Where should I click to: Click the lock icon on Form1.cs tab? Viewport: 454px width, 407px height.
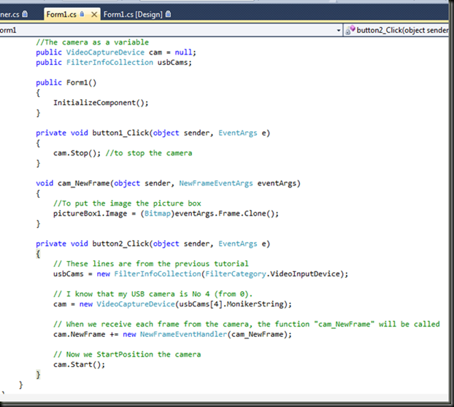pyautogui.click(x=82, y=14)
